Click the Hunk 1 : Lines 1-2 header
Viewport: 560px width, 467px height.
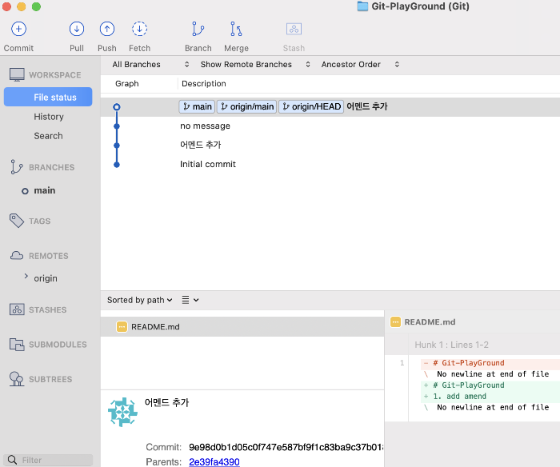[451, 345]
